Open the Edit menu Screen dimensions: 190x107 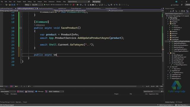6,2
